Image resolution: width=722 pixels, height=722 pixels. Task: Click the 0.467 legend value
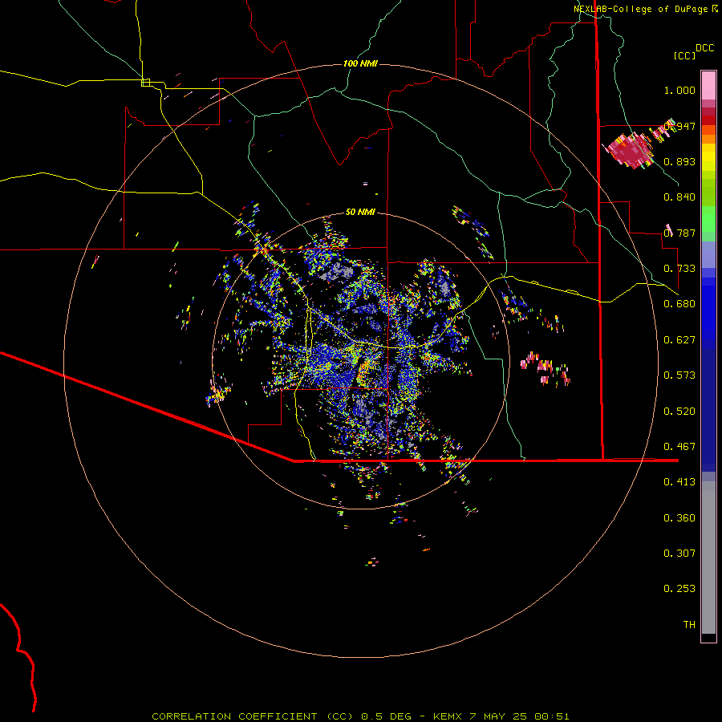679,447
